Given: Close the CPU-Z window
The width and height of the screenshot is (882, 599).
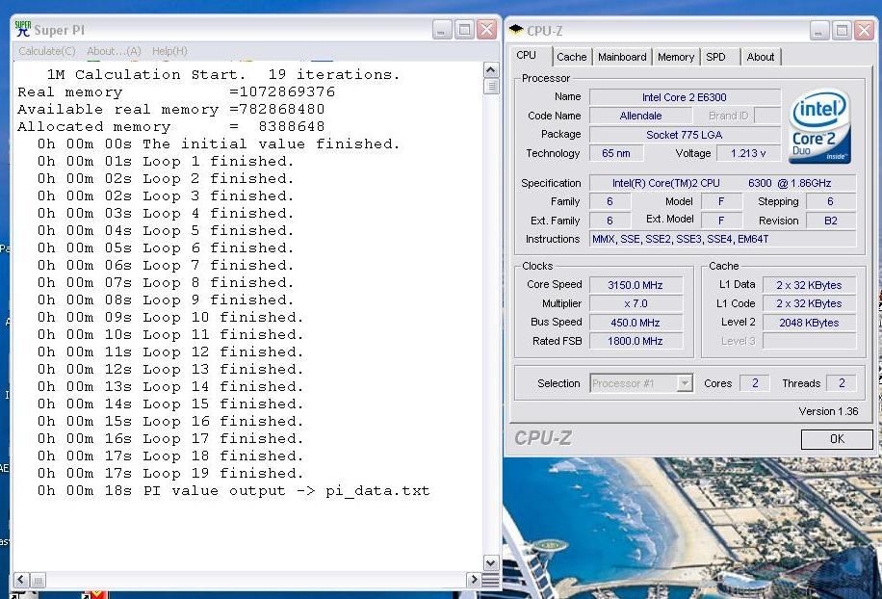Looking at the screenshot, I should click(864, 31).
